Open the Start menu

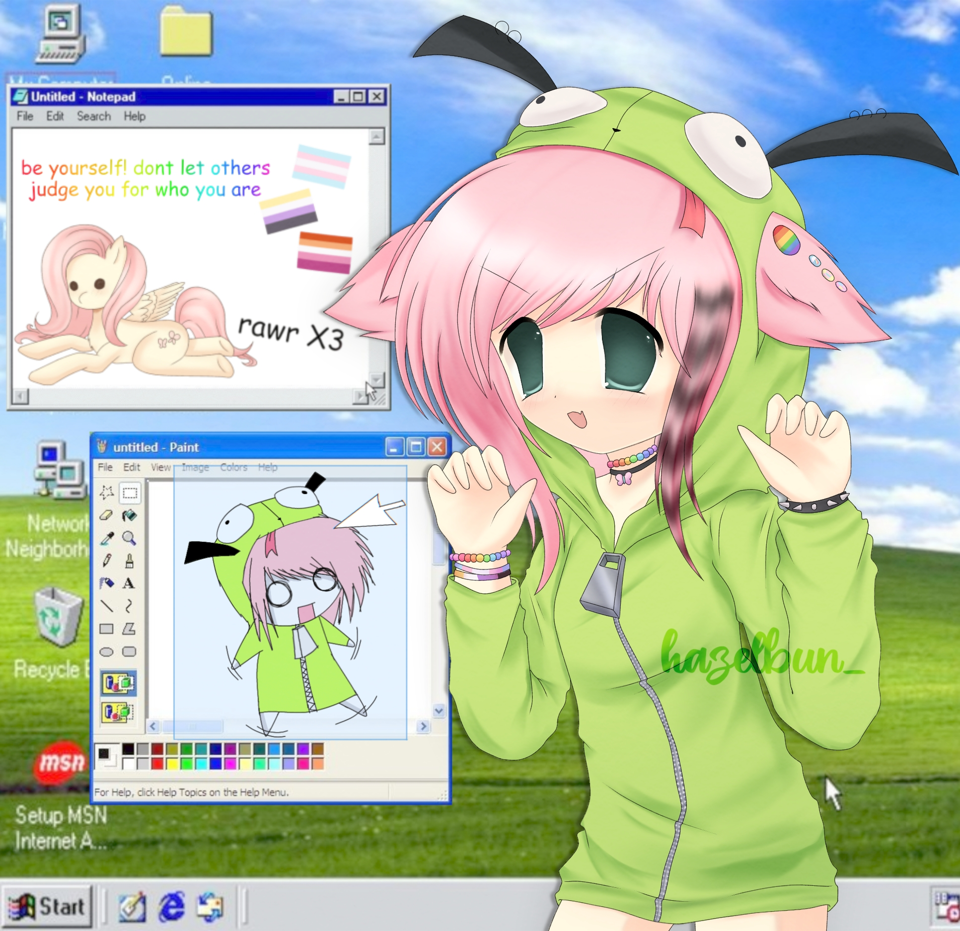48,907
